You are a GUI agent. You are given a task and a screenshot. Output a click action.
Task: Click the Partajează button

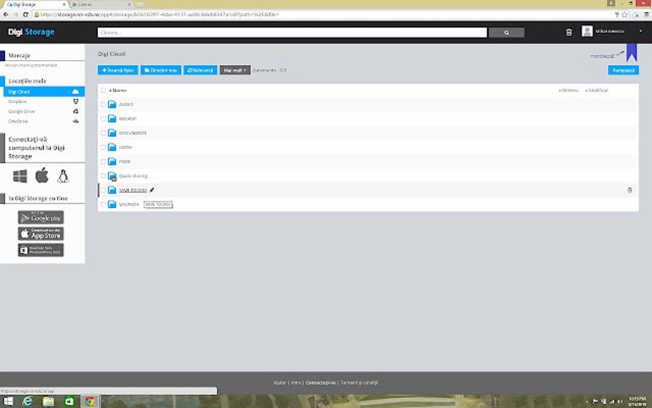625,70
